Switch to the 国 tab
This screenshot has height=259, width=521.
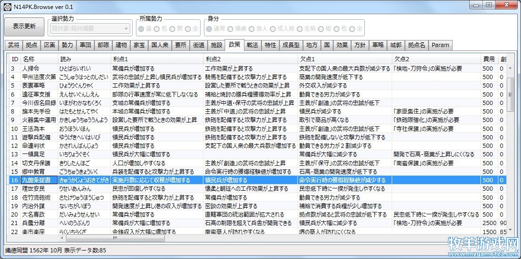pos(327,45)
